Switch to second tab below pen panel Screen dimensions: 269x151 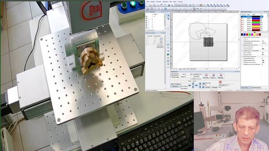pyautogui.click(x=256, y=88)
